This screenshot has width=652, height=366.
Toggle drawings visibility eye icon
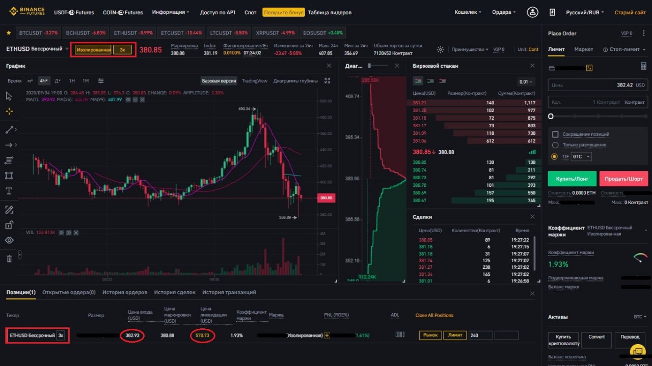pos(9,240)
